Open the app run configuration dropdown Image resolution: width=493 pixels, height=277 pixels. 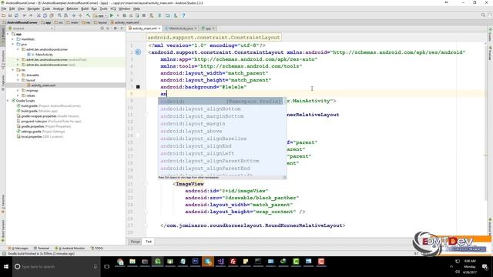pyautogui.click(x=100, y=15)
